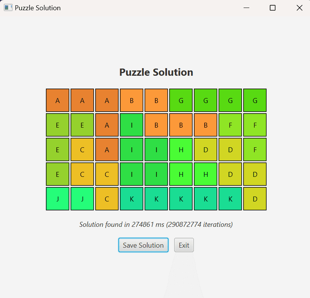
Task: Select the F tile at the end of row two
Action: 255,125
